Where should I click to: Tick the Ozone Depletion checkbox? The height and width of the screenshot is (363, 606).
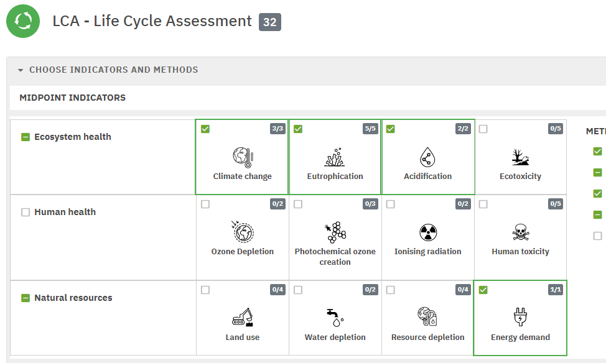pos(205,204)
